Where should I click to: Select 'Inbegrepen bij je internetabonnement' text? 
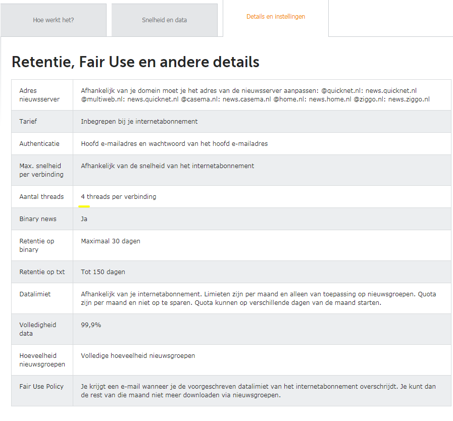point(139,122)
